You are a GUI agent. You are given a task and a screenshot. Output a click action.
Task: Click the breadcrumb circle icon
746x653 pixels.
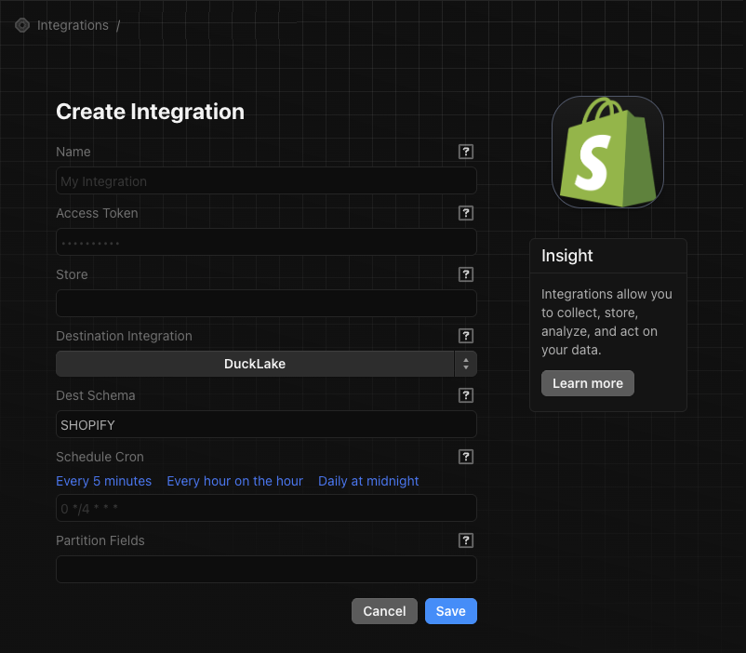[x=21, y=25]
